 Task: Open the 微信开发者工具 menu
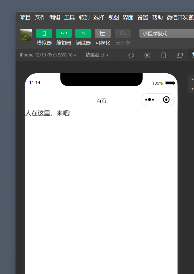tap(180, 17)
